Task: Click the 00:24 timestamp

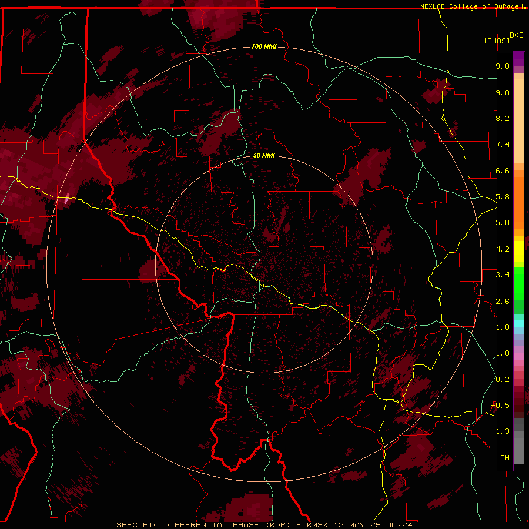Action: (x=400, y=525)
